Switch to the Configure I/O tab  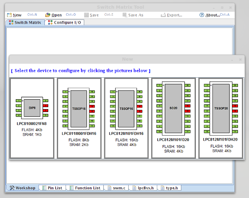click(x=64, y=22)
